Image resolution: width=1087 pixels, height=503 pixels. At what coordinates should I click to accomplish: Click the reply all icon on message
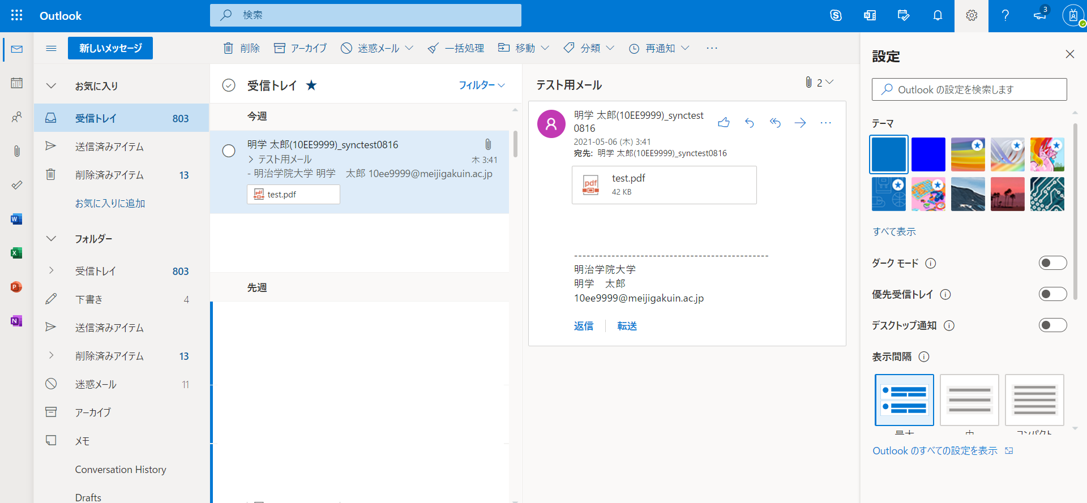pyautogui.click(x=775, y=123)
